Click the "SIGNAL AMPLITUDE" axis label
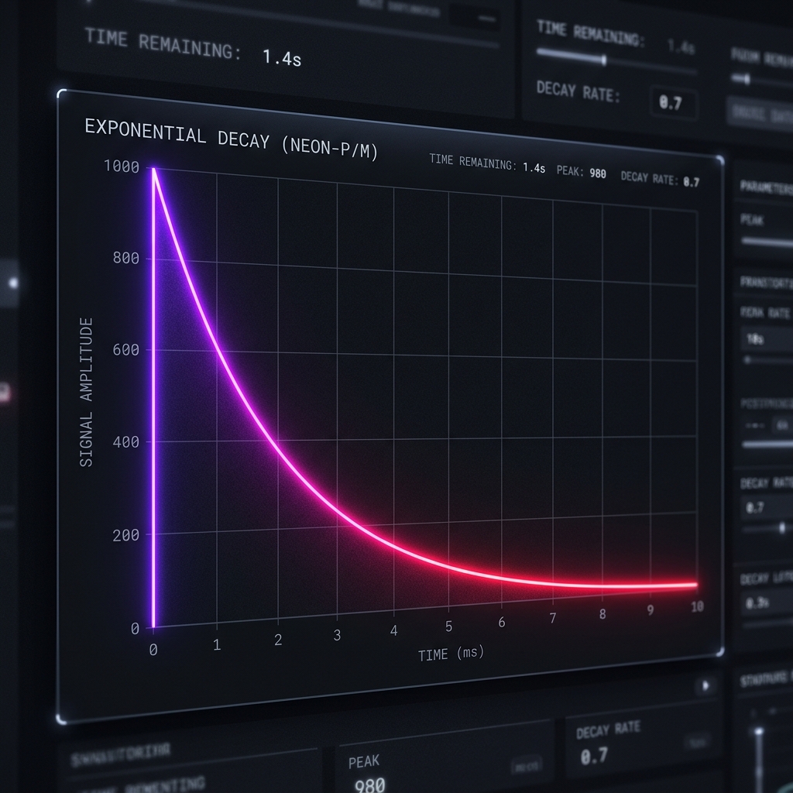The width and height of the screenshot is (793, 793). point(87,393)
